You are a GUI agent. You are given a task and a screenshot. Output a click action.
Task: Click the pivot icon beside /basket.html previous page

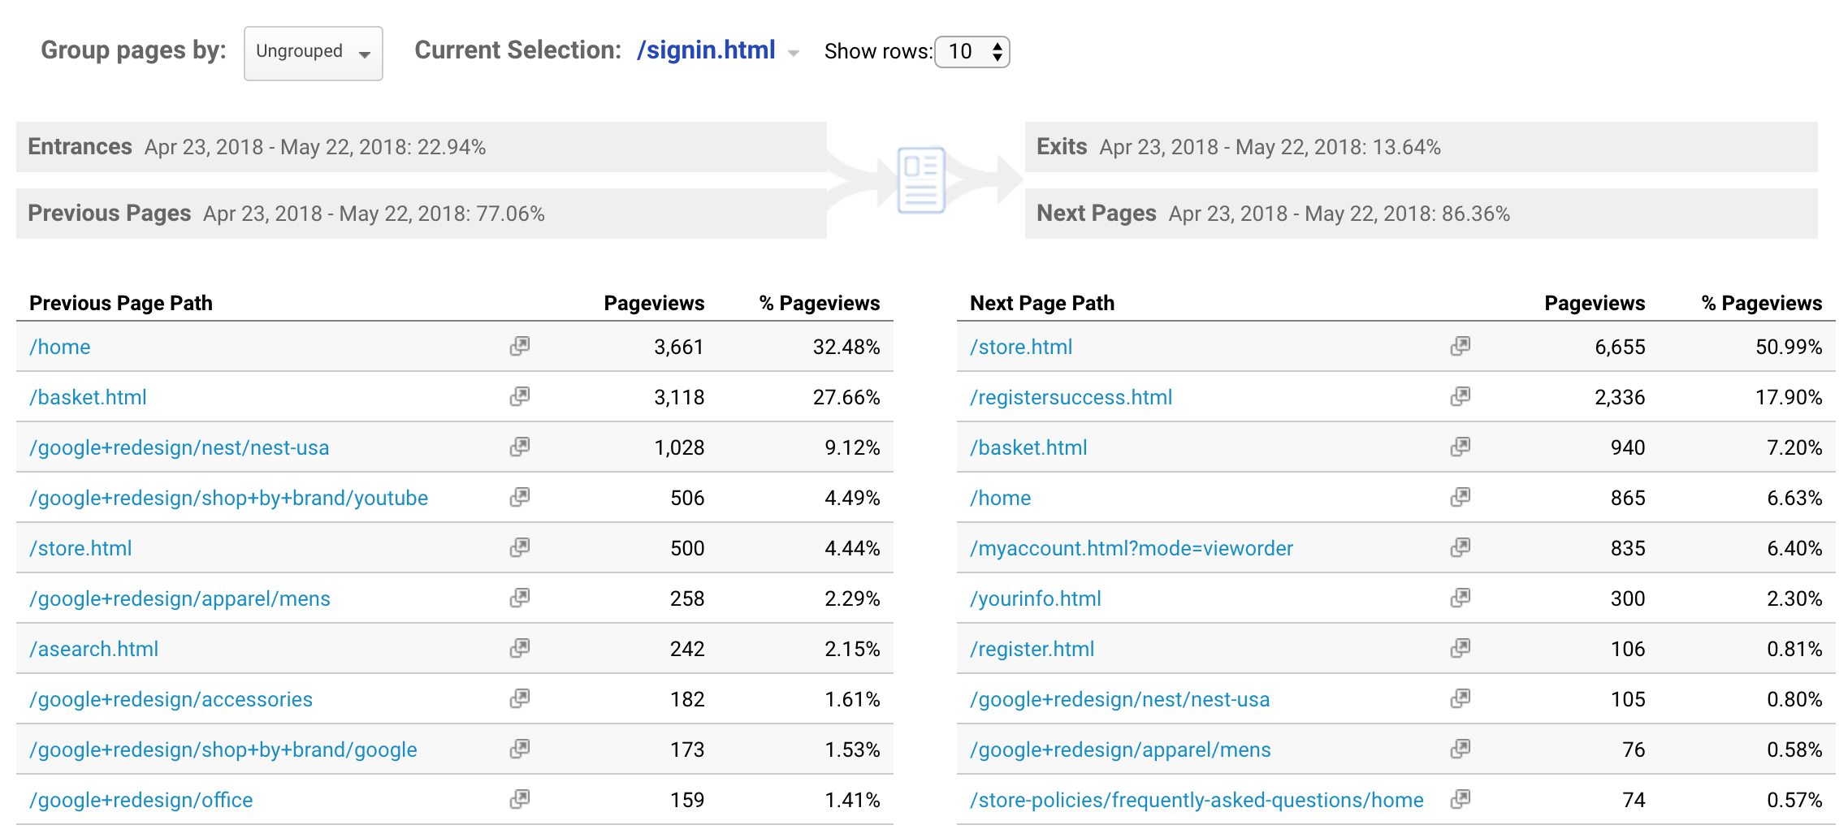click(521, 397)
